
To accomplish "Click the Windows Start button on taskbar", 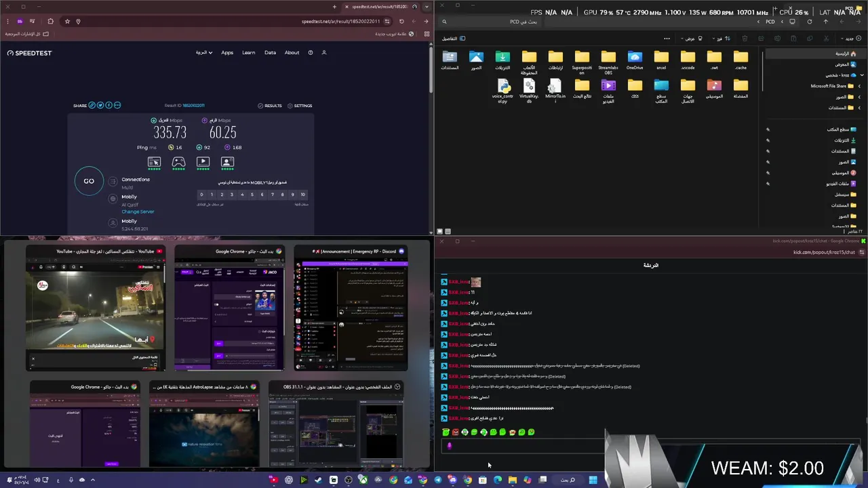I will [x=593, y=480].
